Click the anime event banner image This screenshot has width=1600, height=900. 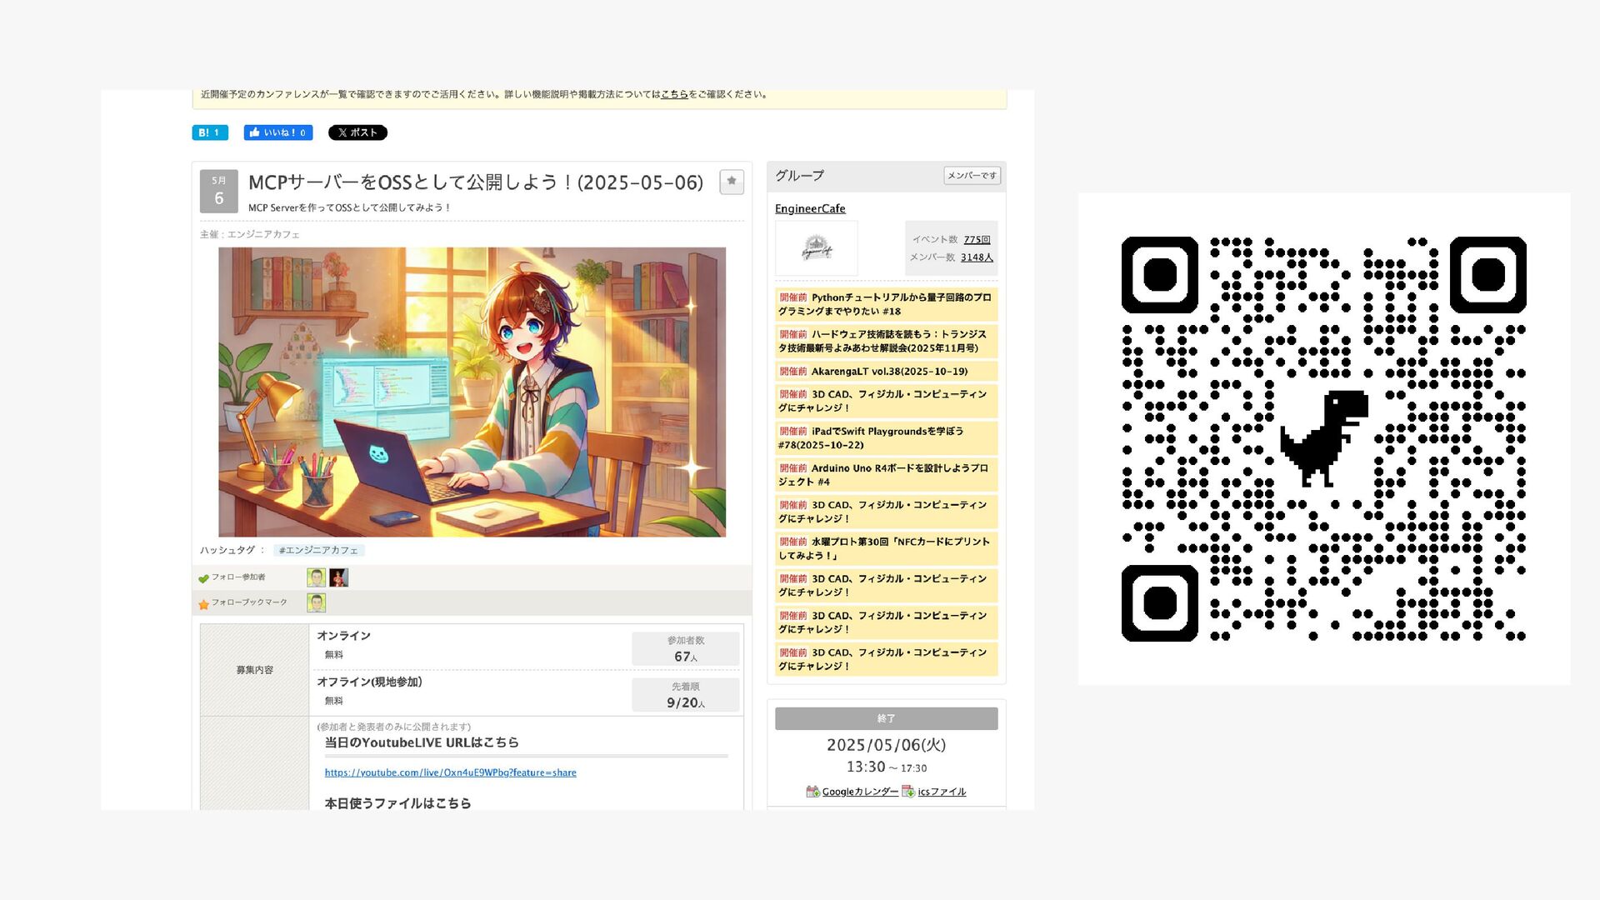coord(472,392)
